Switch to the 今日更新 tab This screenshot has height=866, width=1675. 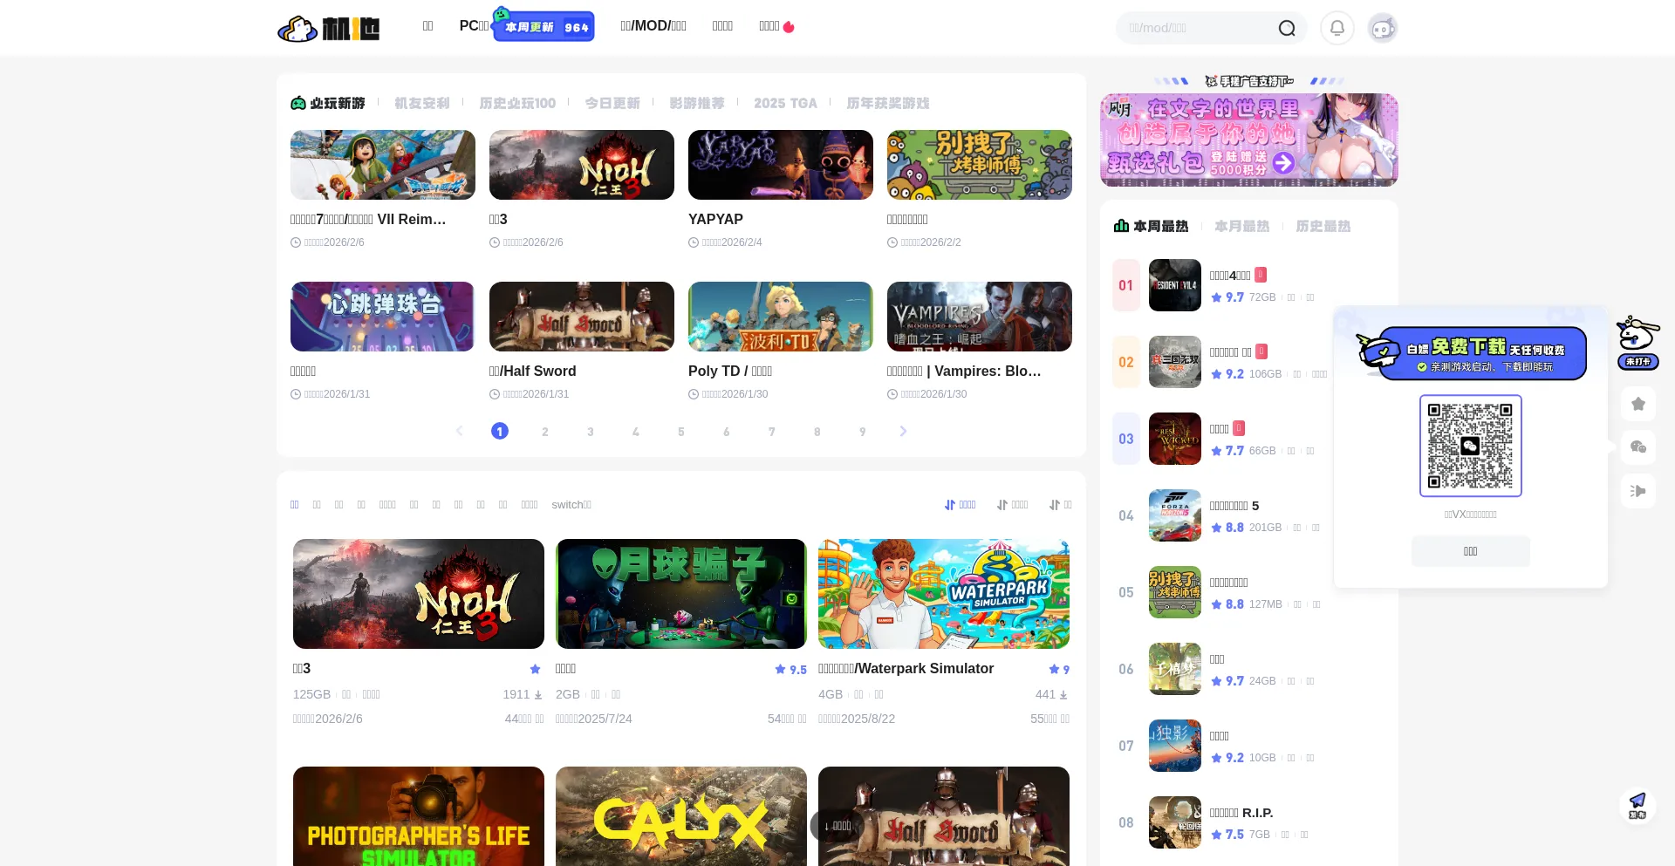(x=612, y=103)
